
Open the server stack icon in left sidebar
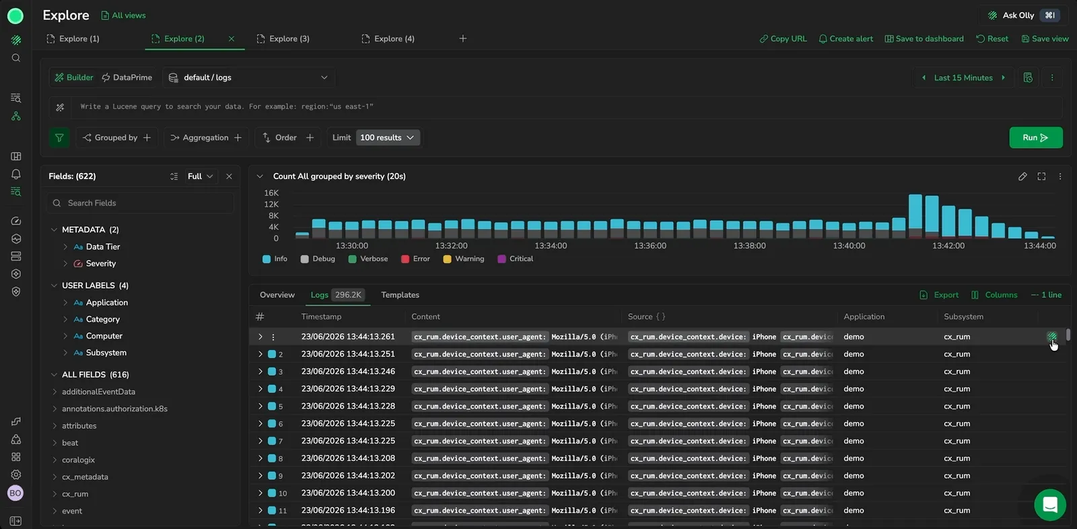[x=16, y=256]
